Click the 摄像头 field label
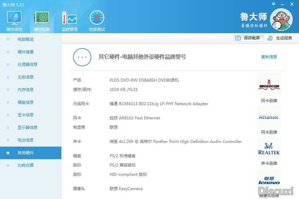This screenshot has height=199, width=299. 79,188
